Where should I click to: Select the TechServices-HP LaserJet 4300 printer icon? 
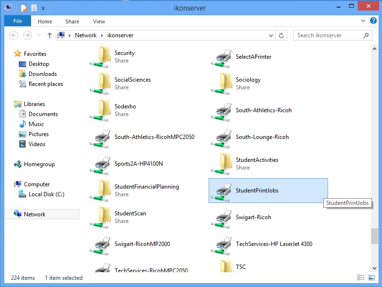click(222, 244)
